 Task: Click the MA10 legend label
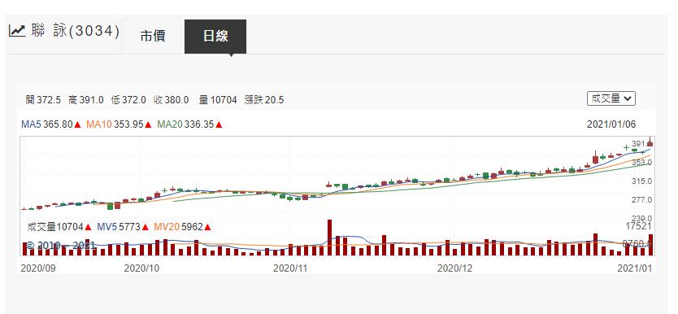coord(99,124)
